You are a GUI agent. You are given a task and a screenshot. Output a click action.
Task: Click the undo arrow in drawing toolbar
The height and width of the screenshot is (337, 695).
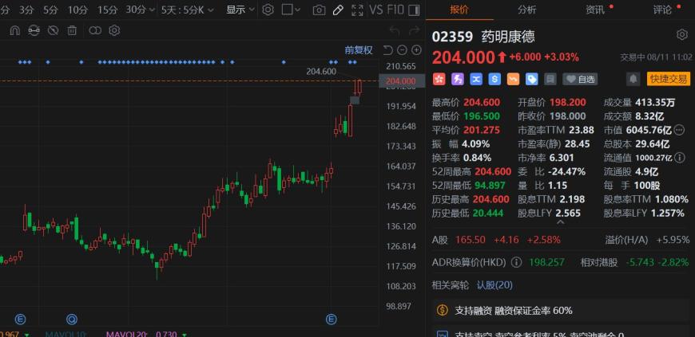coord(395,30)
